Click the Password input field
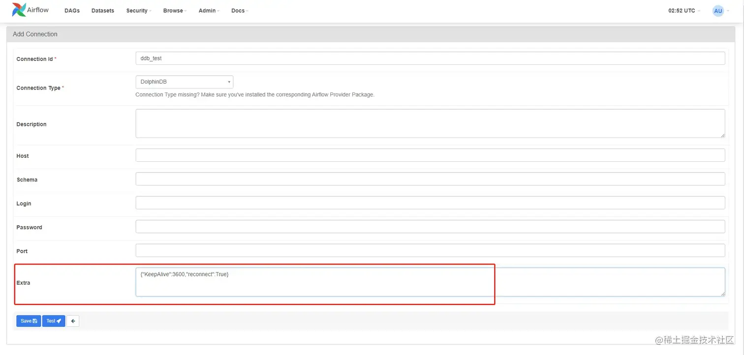Viewport: 744px width, 355px height. click(x=430, y=226)
